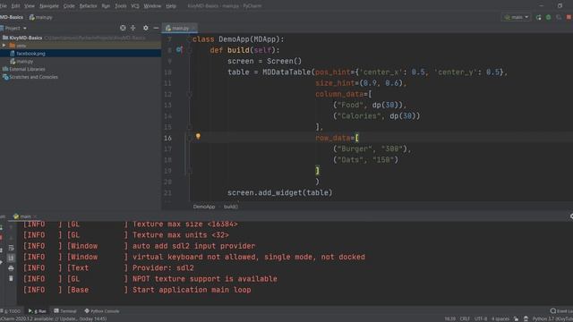The image size is (573, 322).
Task: Open the Run tool window button
Action: pyautogui.click(x=38, y=311)
